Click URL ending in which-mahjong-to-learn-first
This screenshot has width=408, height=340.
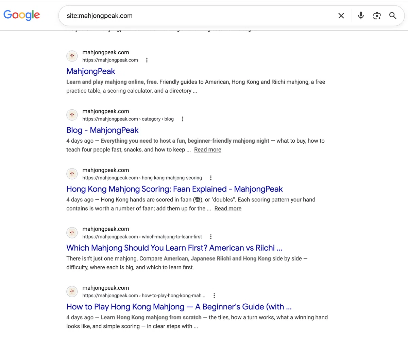142,236
